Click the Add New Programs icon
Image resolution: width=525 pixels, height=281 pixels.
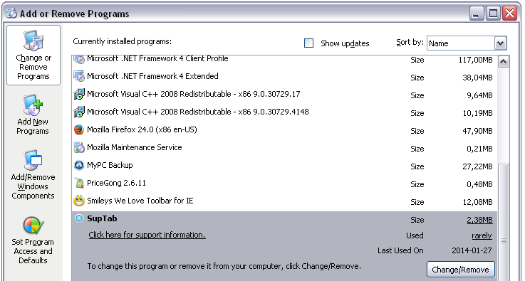coord(33,105)
